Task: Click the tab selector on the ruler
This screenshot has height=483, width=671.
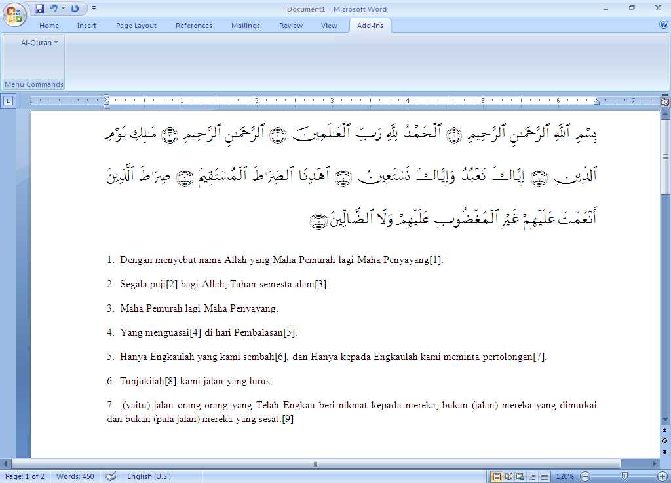Action: coord(9,101)
